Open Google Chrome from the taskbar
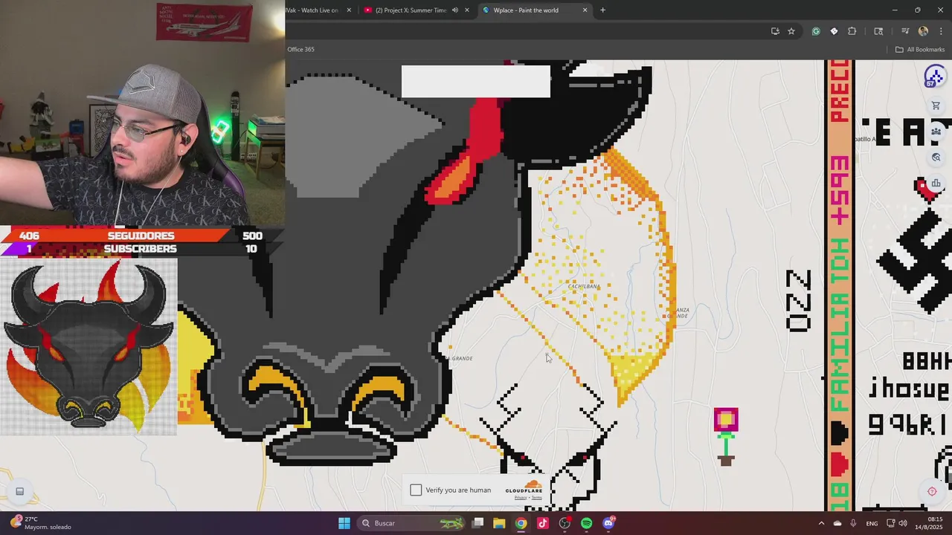This screenshot has height=535, width=952. (521, 523)
